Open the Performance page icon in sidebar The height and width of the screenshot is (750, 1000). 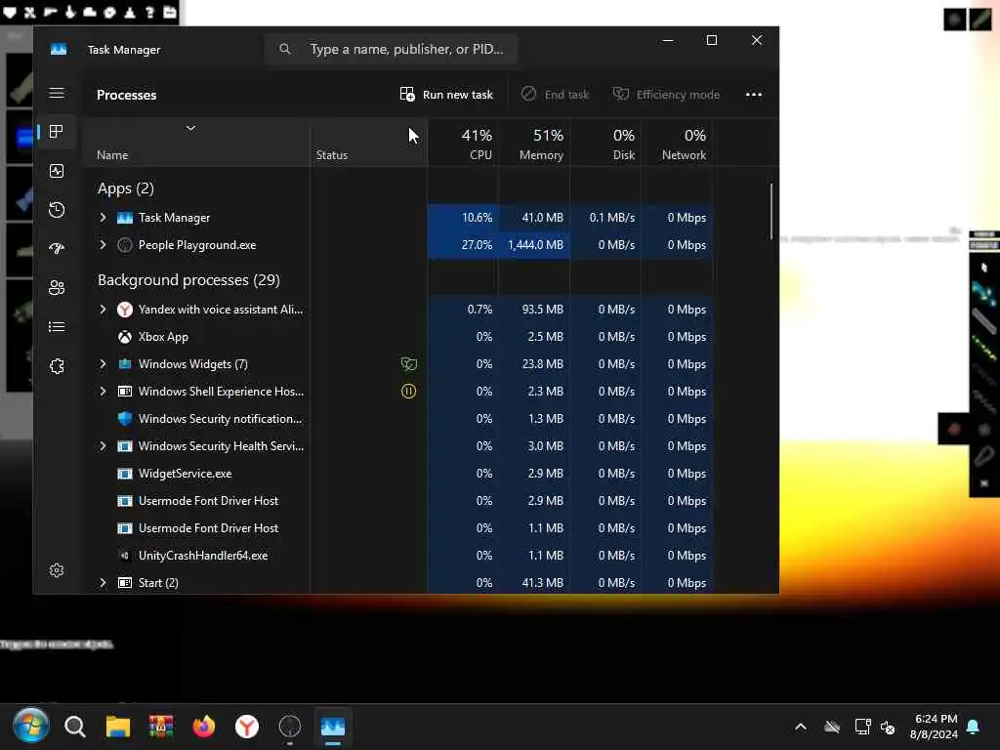[x=57, y=171]
